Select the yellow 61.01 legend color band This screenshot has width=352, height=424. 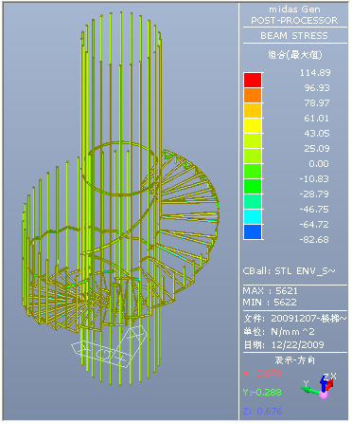(x=253, y=125)
